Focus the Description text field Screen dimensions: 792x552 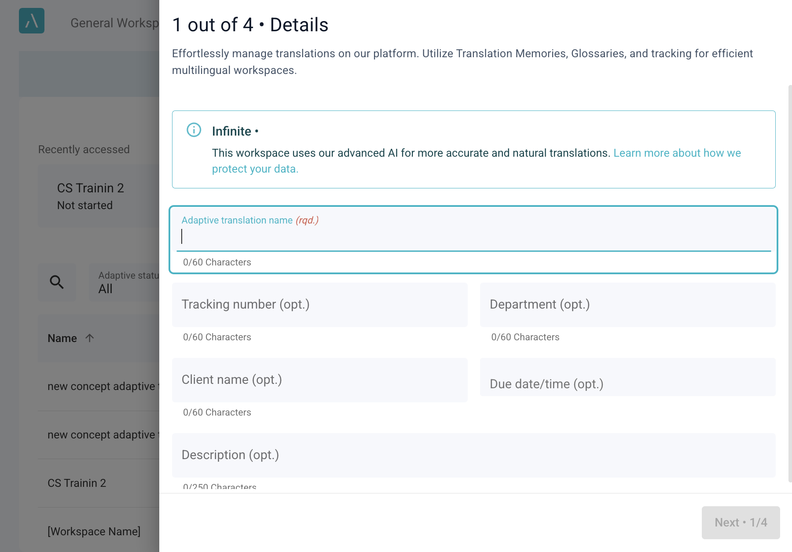click(473, 455)
